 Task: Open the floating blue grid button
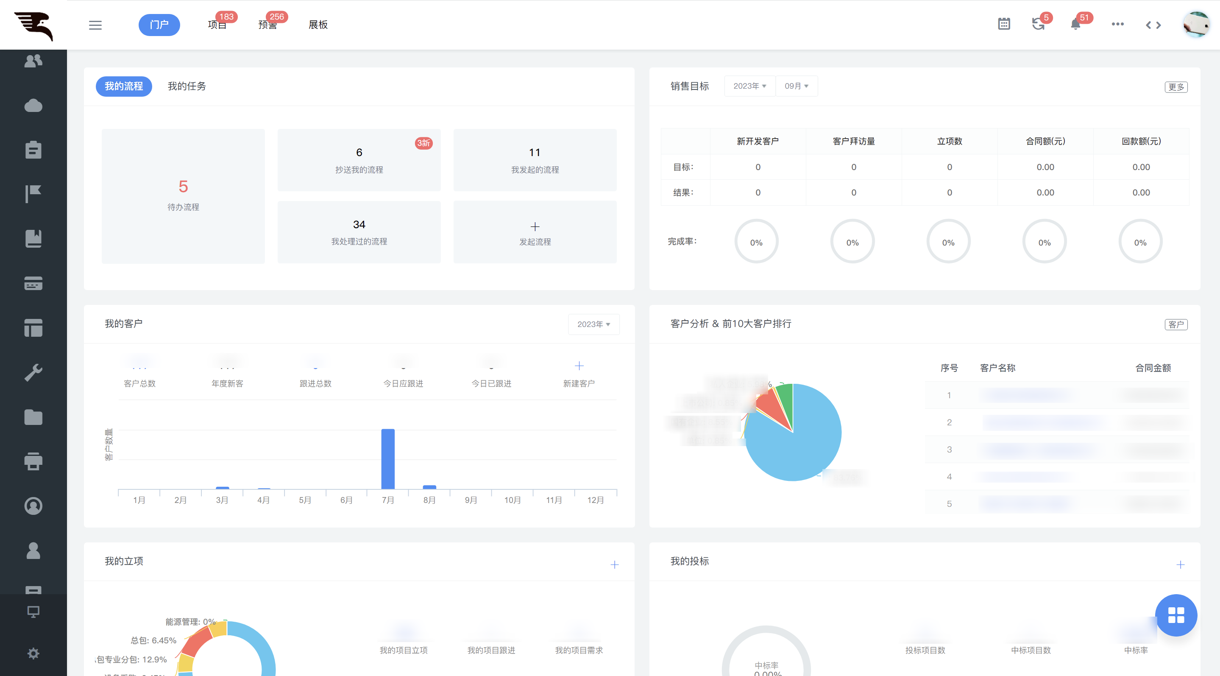tap(1175, 615)
